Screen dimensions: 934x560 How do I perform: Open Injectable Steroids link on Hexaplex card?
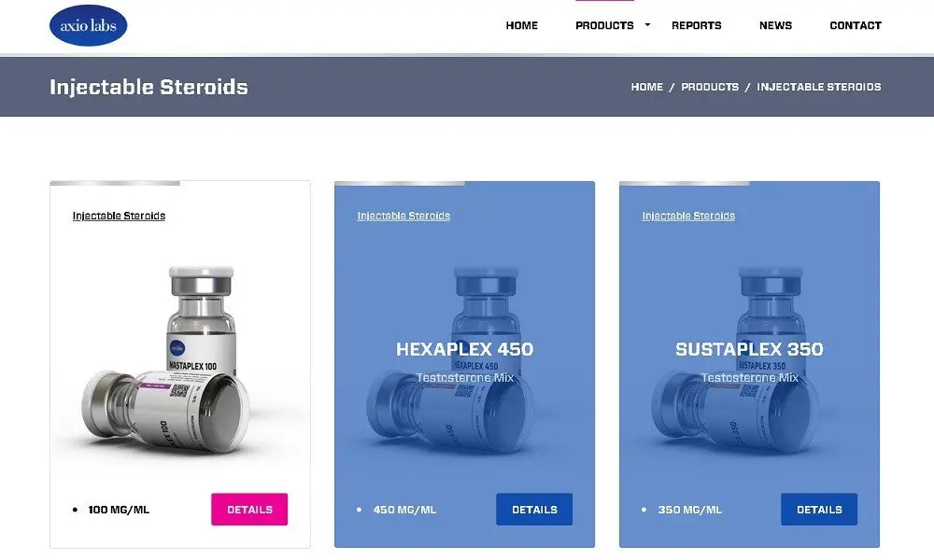403,216
